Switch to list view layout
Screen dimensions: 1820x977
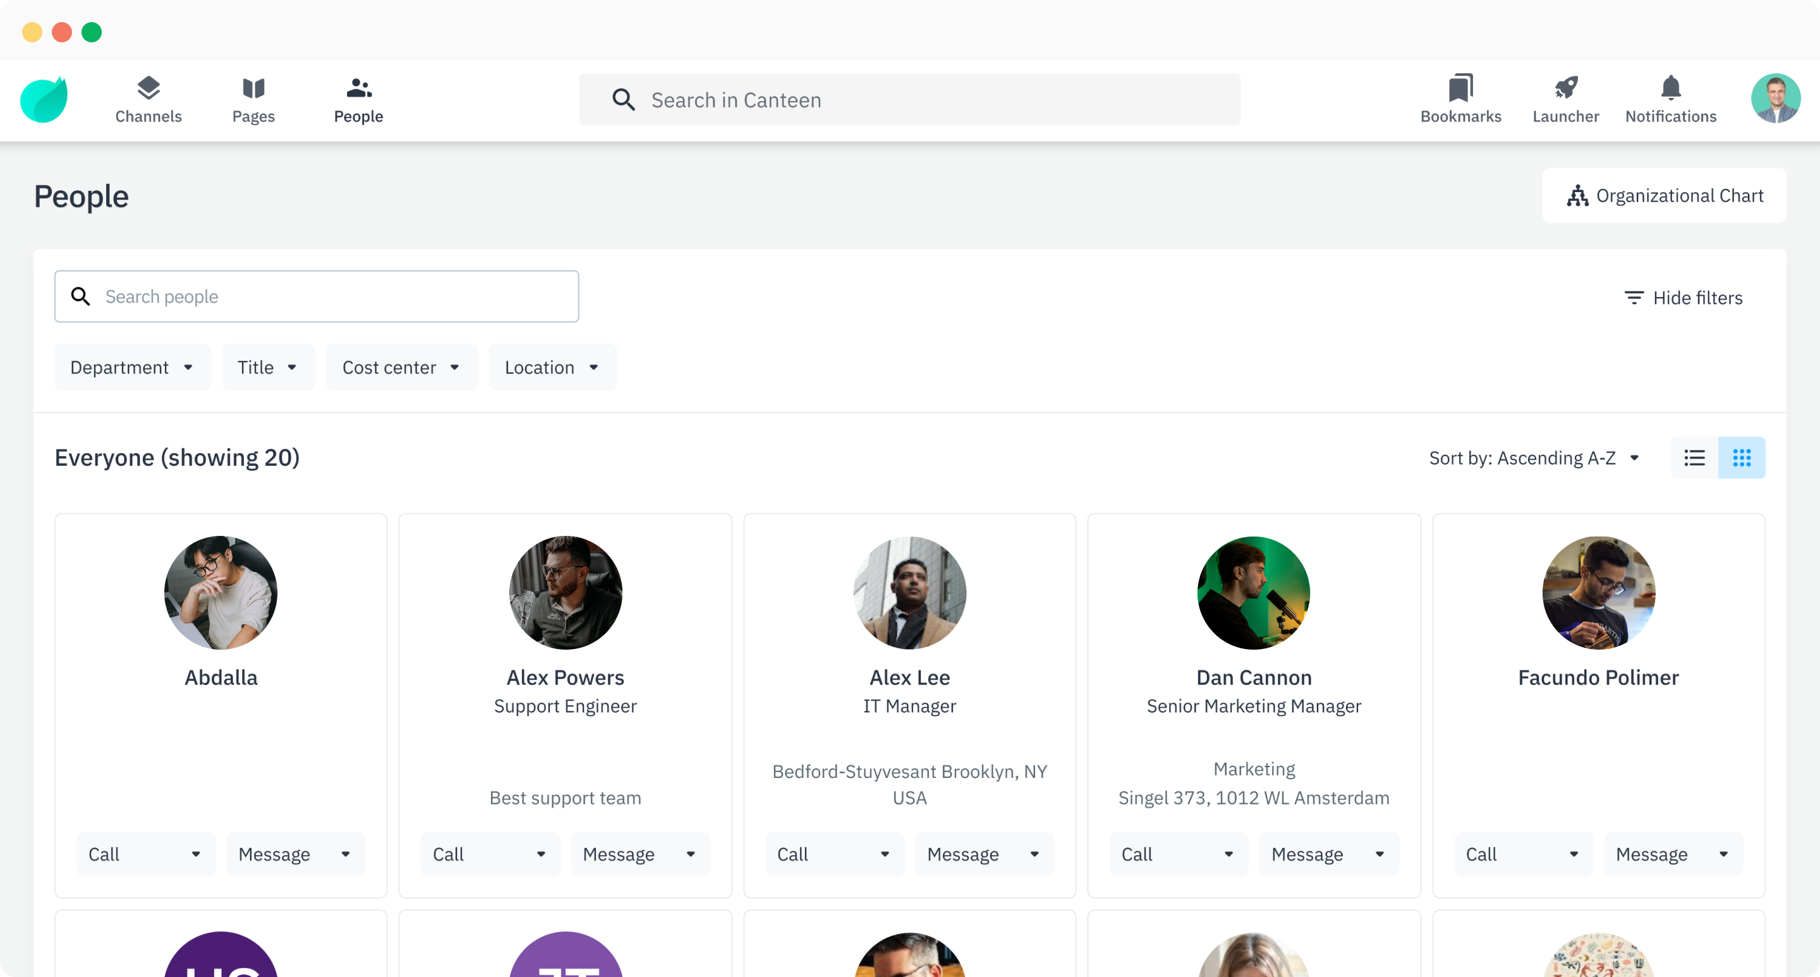pyautogui.click(x=1694, y=458)
